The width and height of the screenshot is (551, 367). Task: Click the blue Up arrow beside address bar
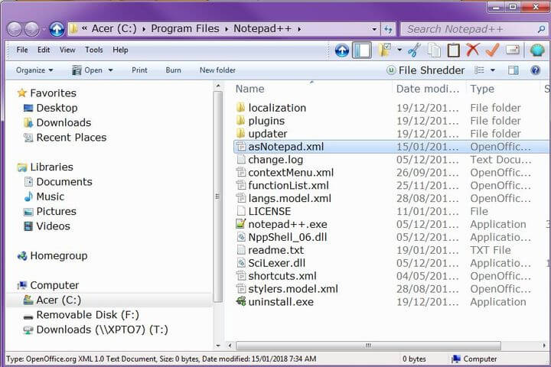[x=57, y=29]
